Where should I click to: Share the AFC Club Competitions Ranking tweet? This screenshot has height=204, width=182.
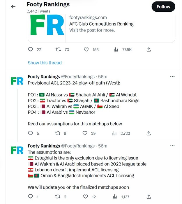(x=149, y=50)
